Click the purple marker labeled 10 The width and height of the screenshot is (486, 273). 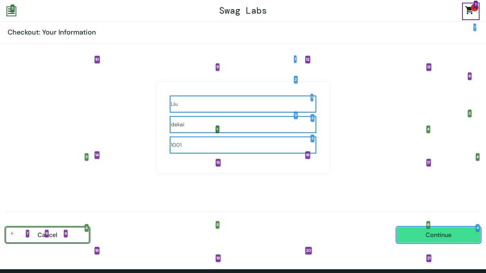point(97,60)
